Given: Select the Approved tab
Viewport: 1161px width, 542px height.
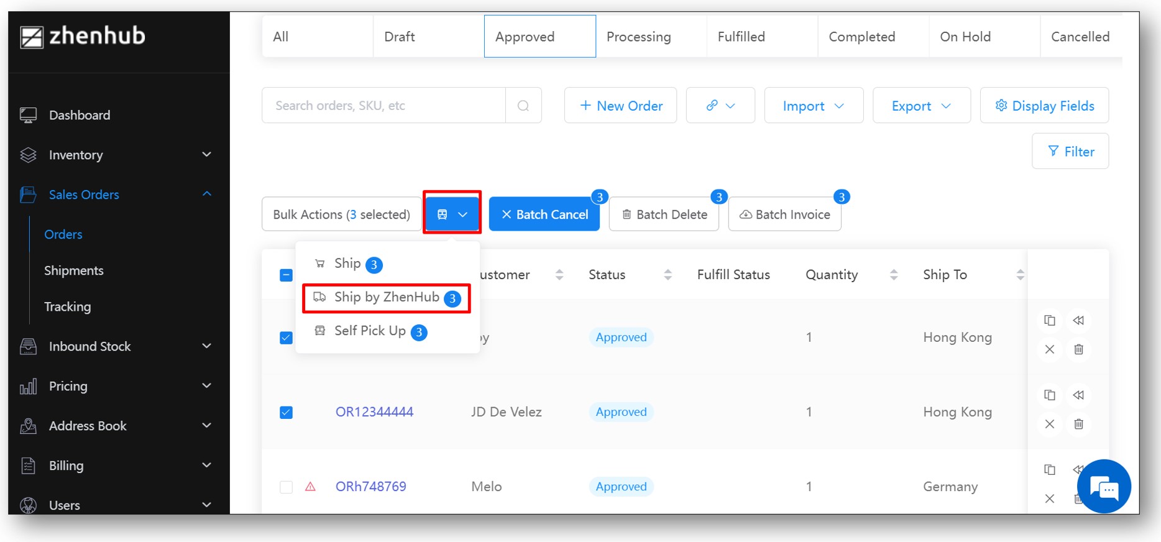Looking at the screenshot, I should [540, 37].
